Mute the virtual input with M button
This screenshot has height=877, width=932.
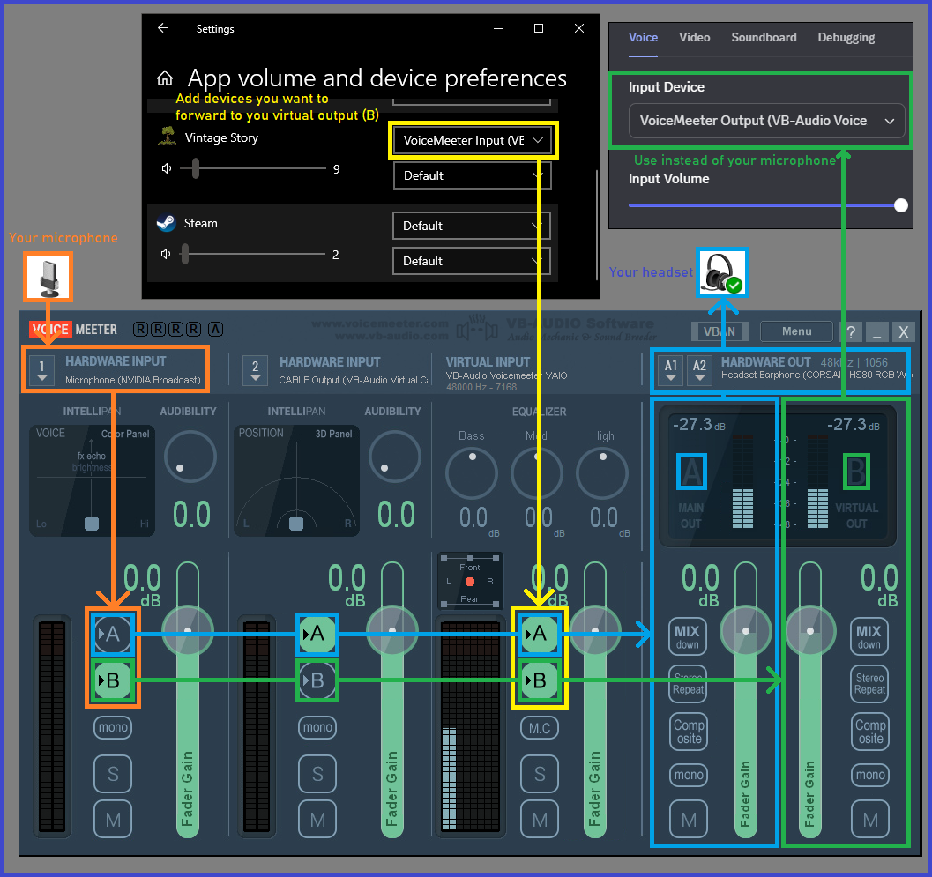pyautogui.click(x=540, y=820)
